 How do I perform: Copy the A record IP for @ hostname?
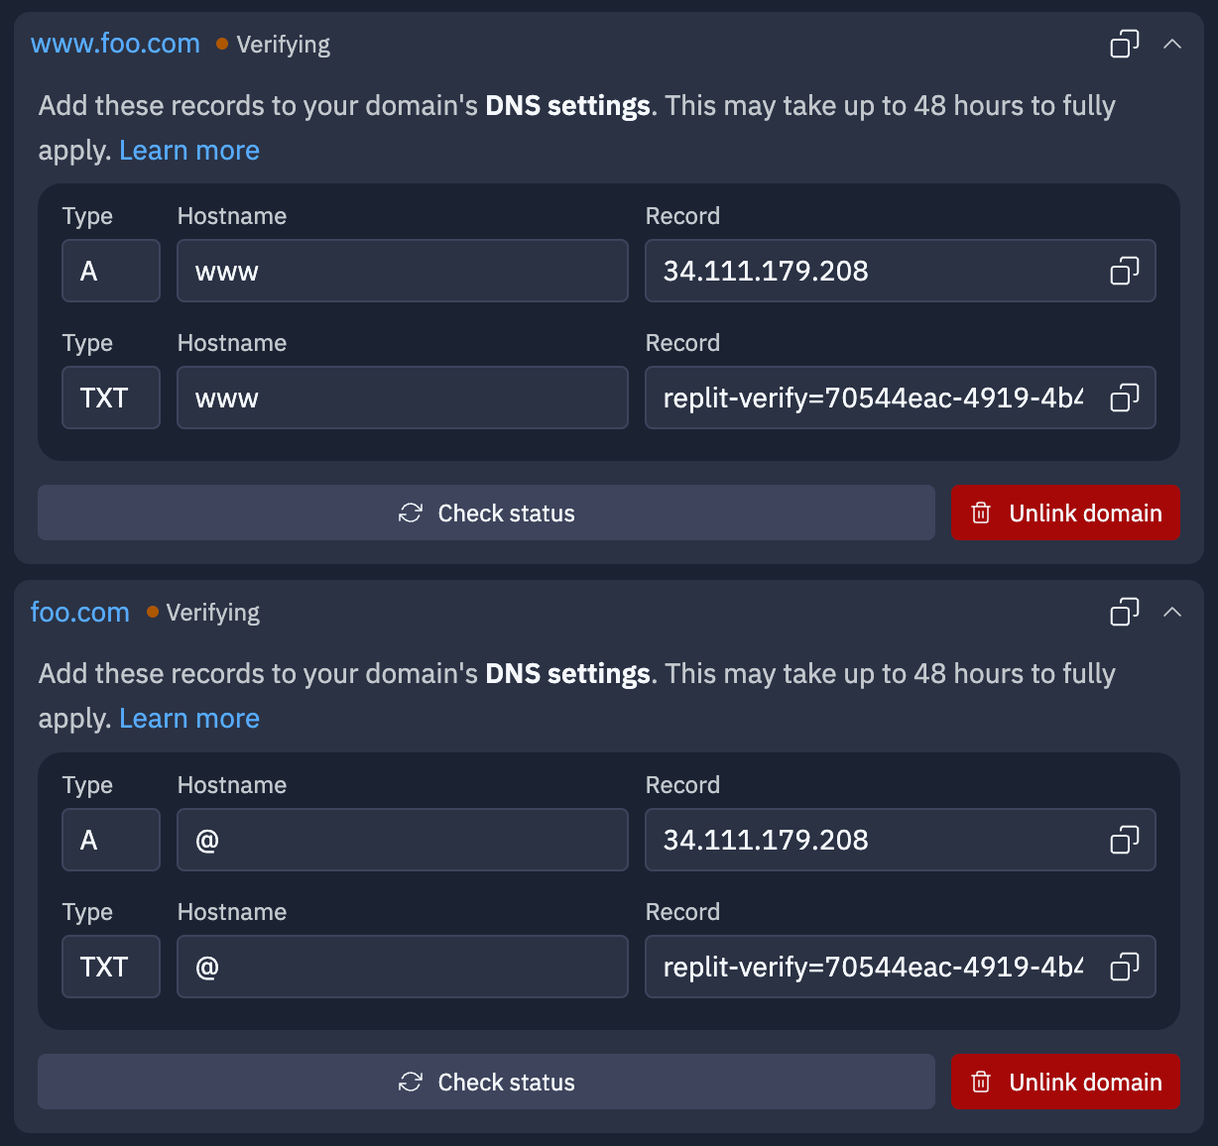(x=1125, y=840)
